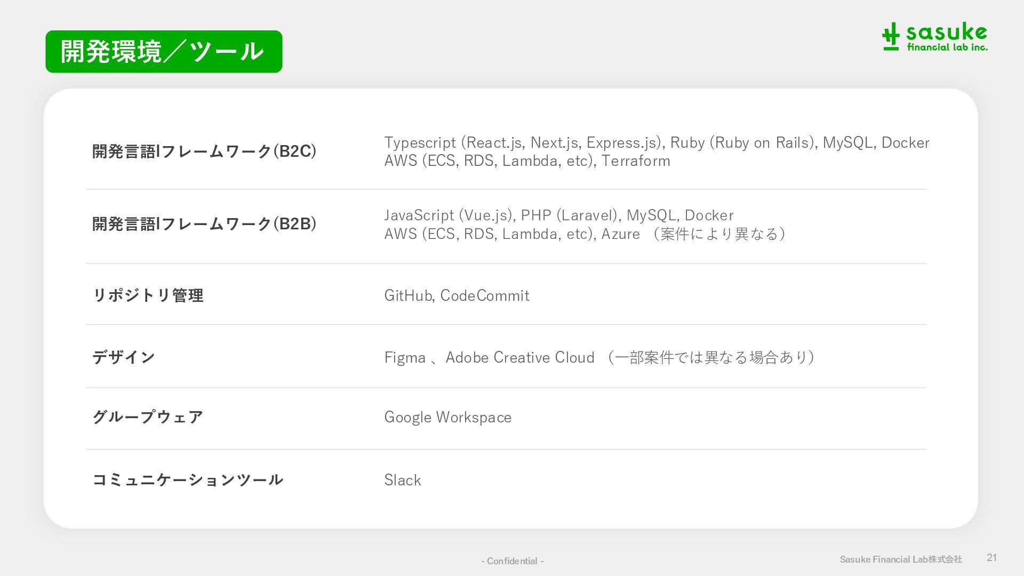Viewport: 1024px width, 576px height.
Task: Click the Slack text entry
Action: pyautogui.click(x=403, y=480)
